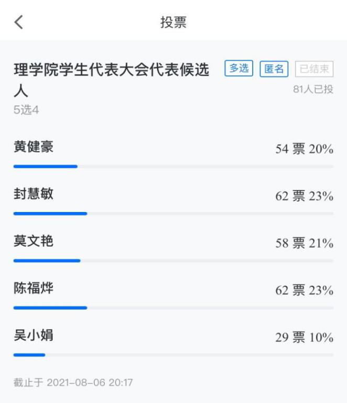
Task: Select candidate 莫文艳
Action: [34, 241]
